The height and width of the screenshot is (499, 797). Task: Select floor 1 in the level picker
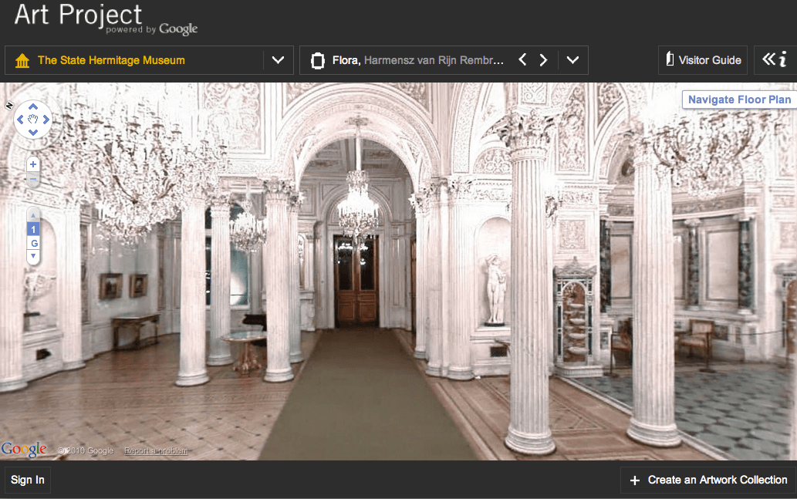(33, 229)
